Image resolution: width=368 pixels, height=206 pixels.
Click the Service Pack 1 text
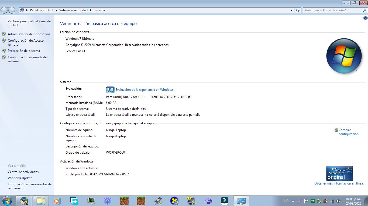coord(75,51)
